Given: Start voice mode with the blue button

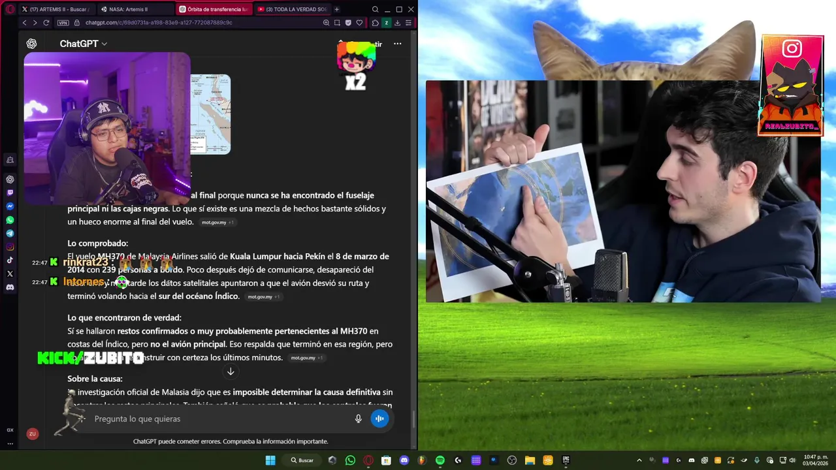Looking at the screenshot, I should [379, 418].
